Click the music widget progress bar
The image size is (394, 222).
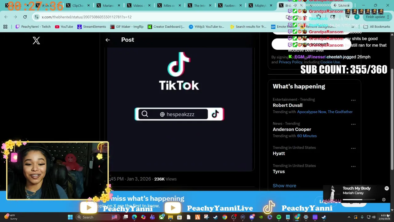(x=359, y=200)
